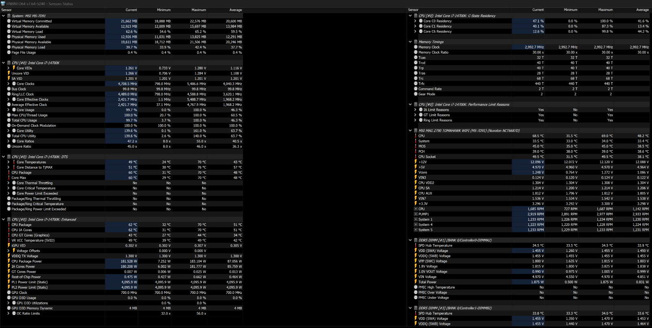
Task: Select the Memory Clock Ratio row
Action: pyautogui.click(x=529, y=52)
